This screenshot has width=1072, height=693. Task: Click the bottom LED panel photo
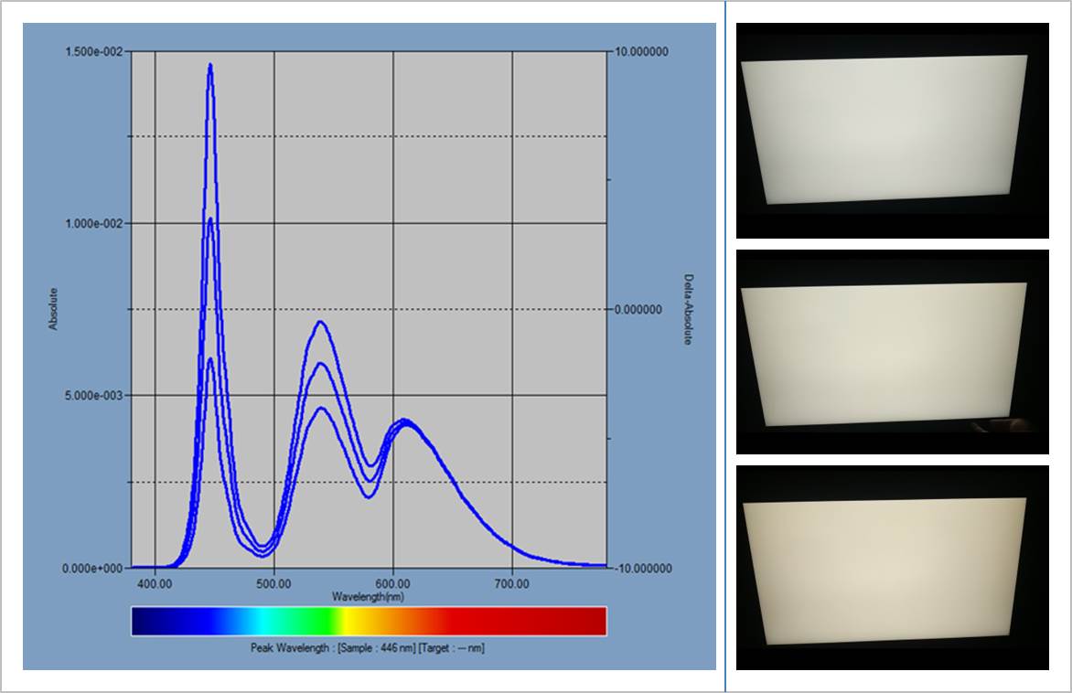point(892,568)
